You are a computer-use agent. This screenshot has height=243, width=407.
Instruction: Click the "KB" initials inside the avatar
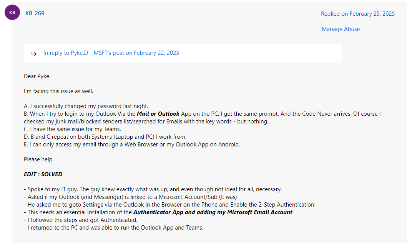(x=12, y=12)
